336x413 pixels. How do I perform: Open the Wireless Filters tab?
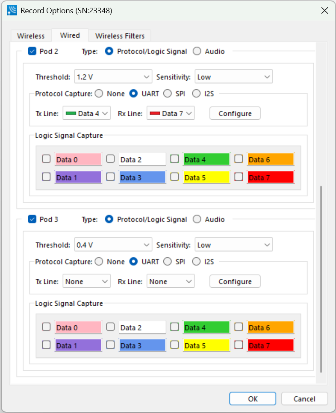120,36
